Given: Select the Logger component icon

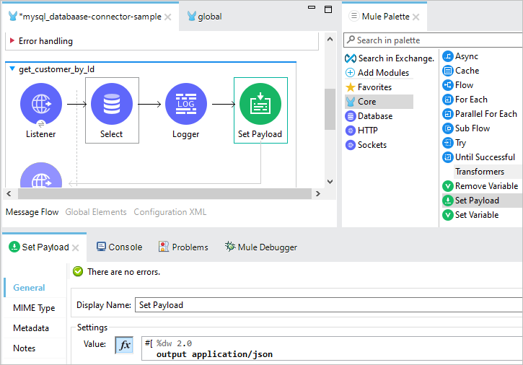Looking at the screenshot, I should (186, 104).
